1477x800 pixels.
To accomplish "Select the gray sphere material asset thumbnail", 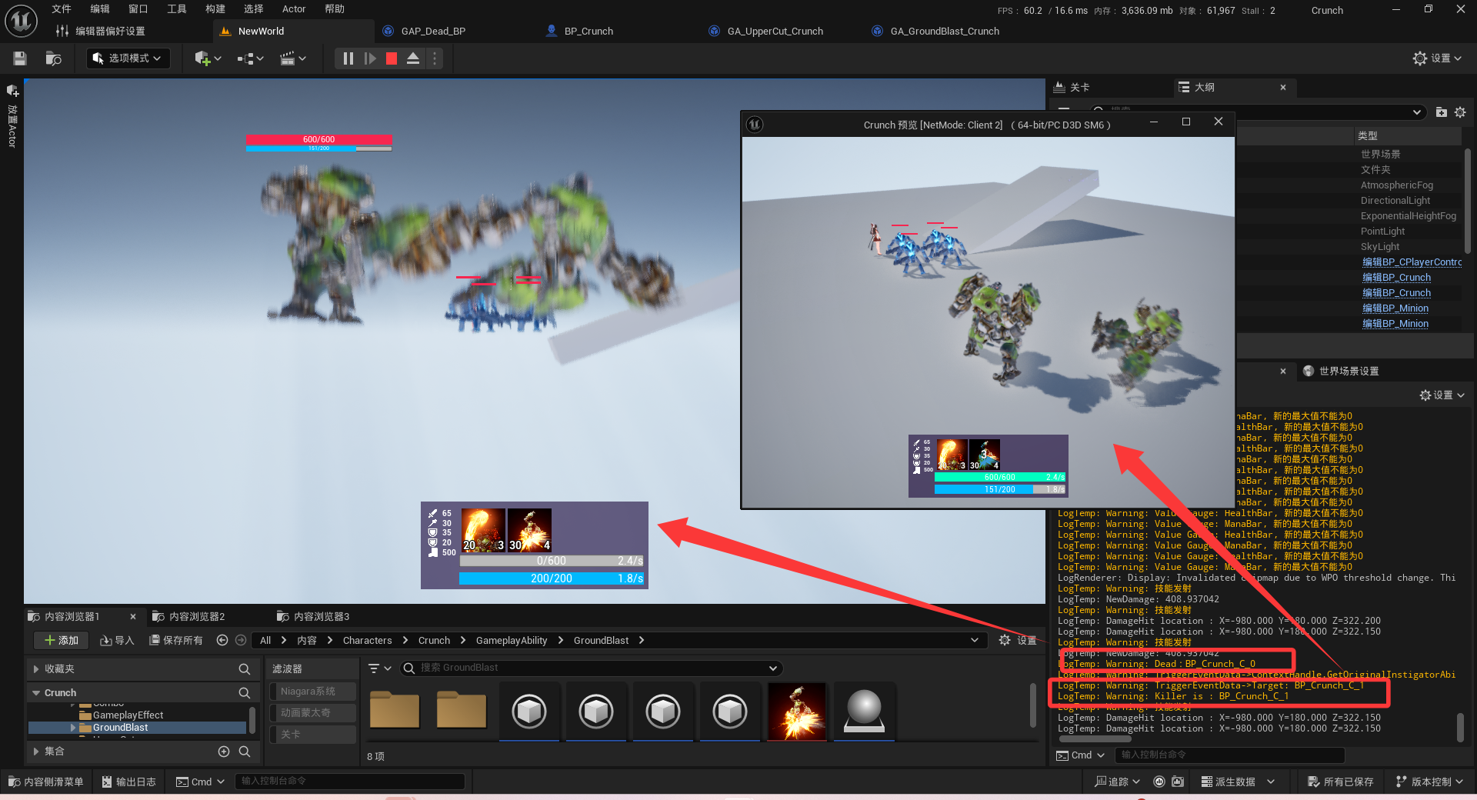I will pos(864,712).
